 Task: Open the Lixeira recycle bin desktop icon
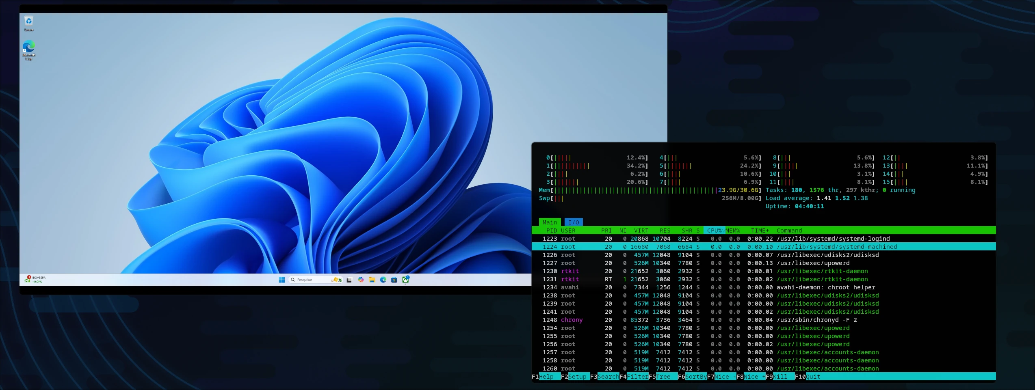click(x=29, y=24)
